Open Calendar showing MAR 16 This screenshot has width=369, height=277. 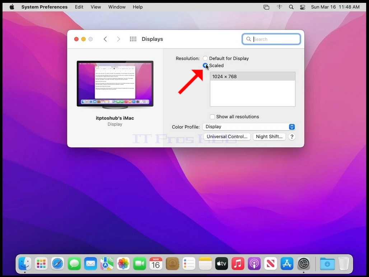[x=156, y=264]
